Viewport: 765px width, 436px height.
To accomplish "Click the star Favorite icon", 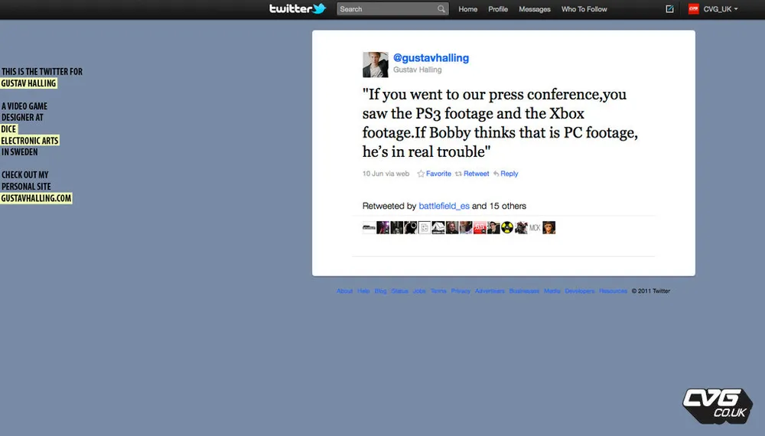I will [421, 174].
